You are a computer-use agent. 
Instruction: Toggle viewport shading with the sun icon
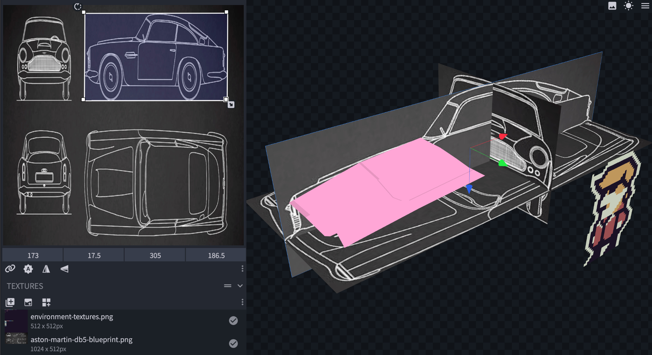[628, 6]
